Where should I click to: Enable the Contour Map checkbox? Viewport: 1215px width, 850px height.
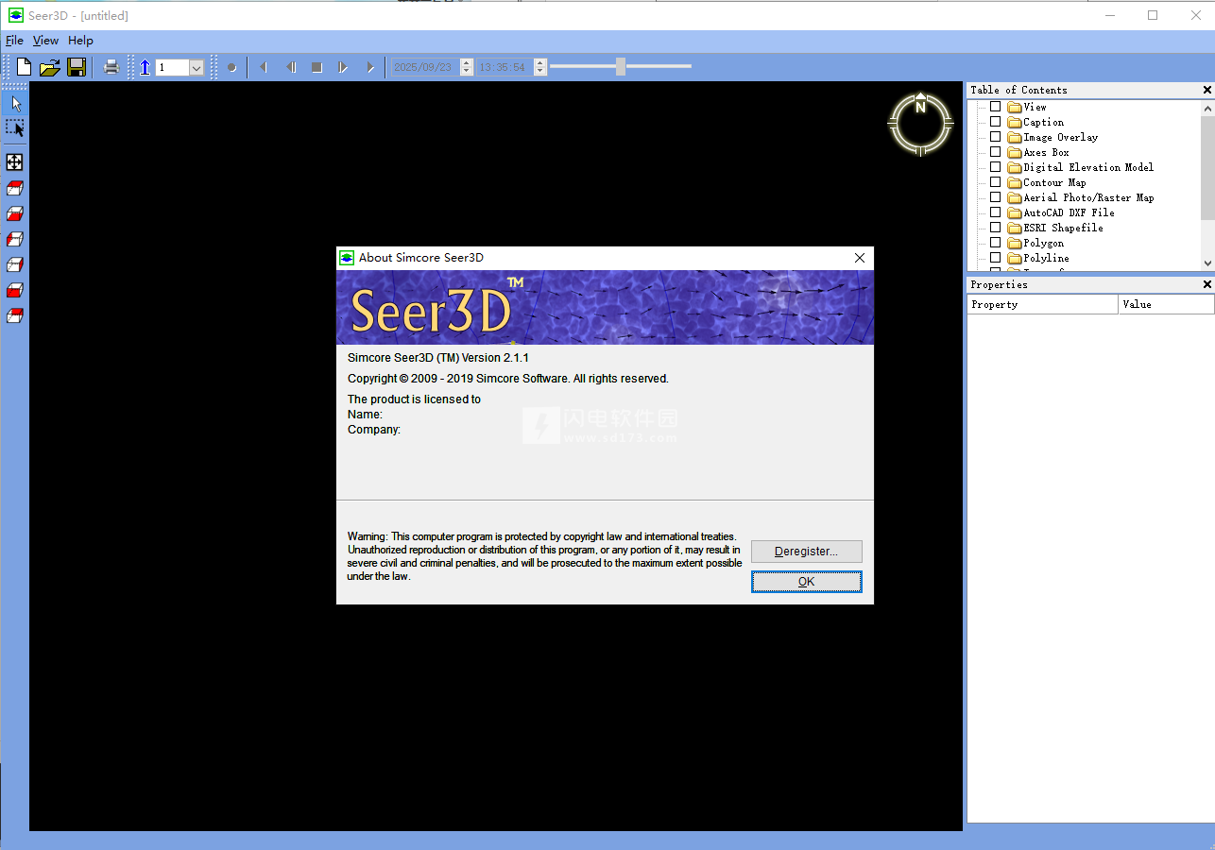pos(995,182)
